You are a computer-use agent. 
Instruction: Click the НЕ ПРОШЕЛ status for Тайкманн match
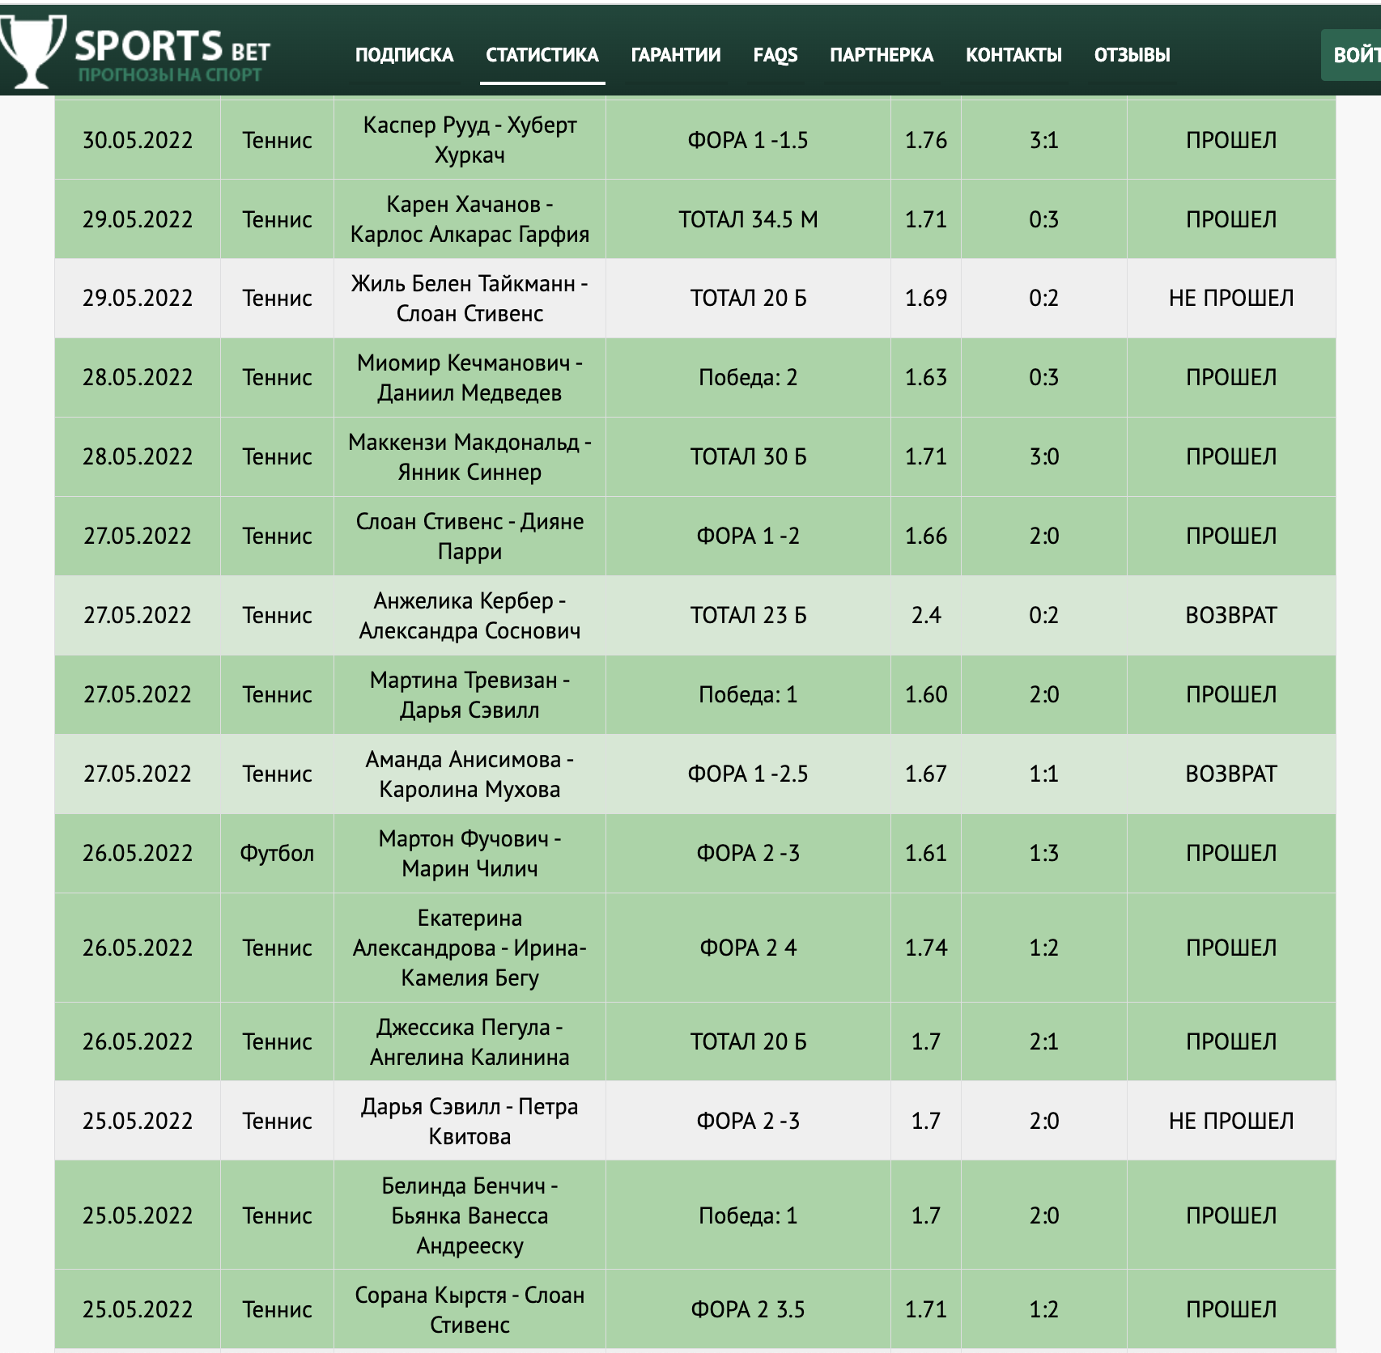(1230, 298)
